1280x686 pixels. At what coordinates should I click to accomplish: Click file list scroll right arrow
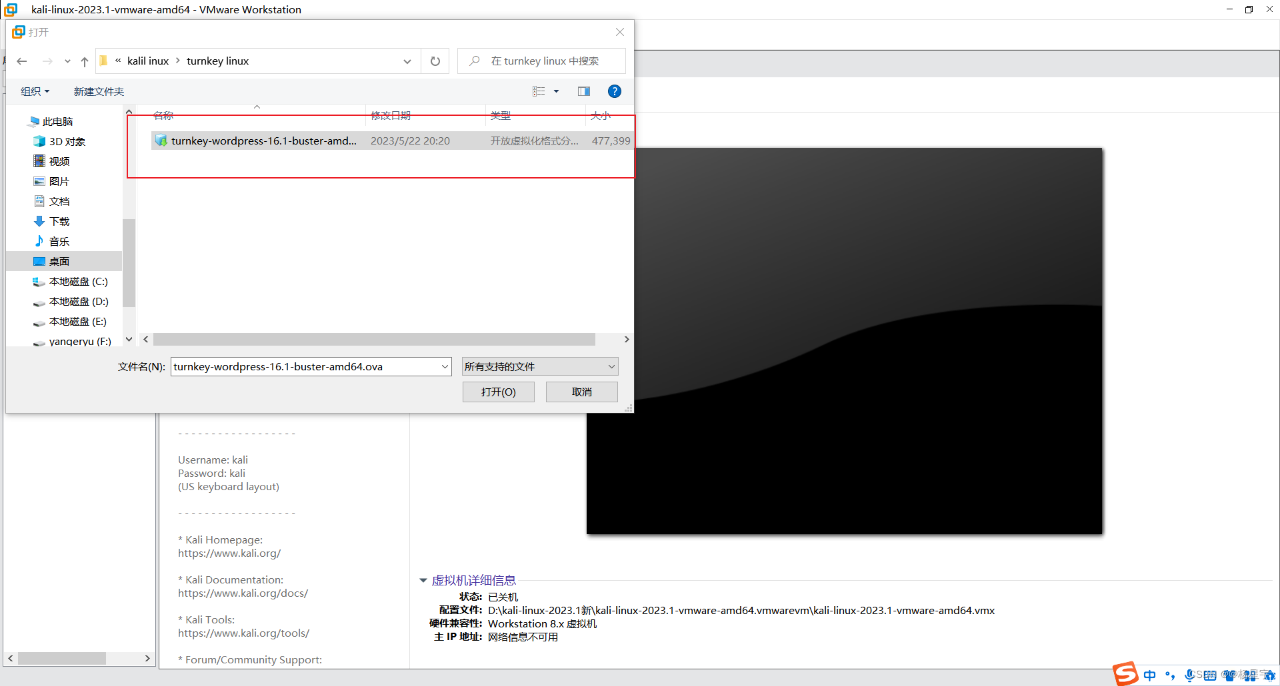coord(627,340)
